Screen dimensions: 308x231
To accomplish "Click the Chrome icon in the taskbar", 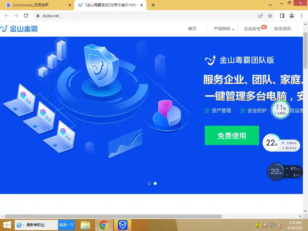I will click(104, 225).
